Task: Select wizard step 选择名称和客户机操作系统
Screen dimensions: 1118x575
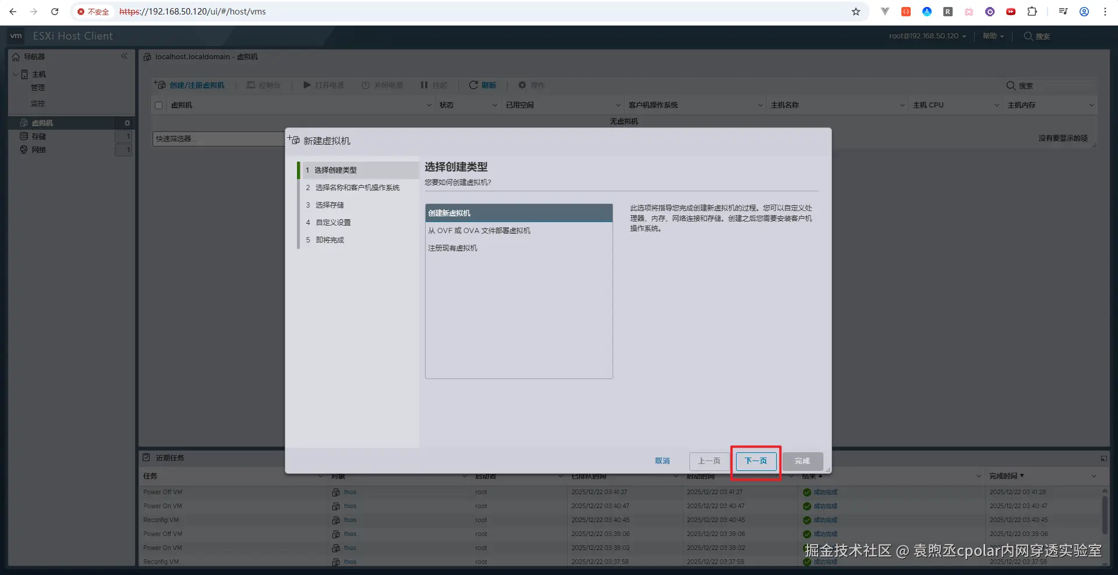Action: [359, 188]
